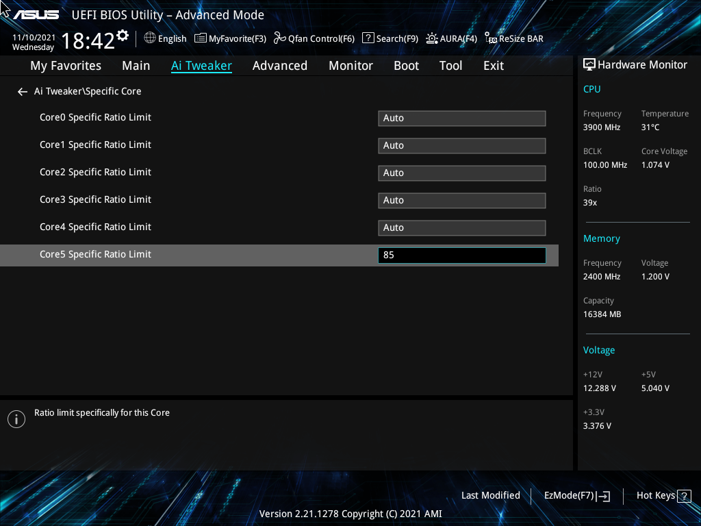This screenshot has width=701, height=526.
Task: Click the Core1 Specific Ratio Limit field
Action: [x=462, y=146]
